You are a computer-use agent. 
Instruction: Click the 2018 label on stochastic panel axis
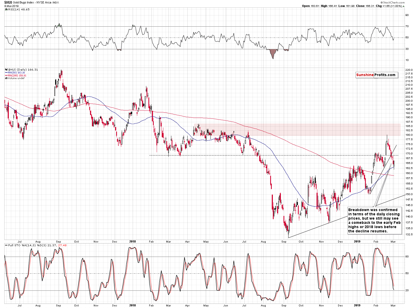click(132, 305)
